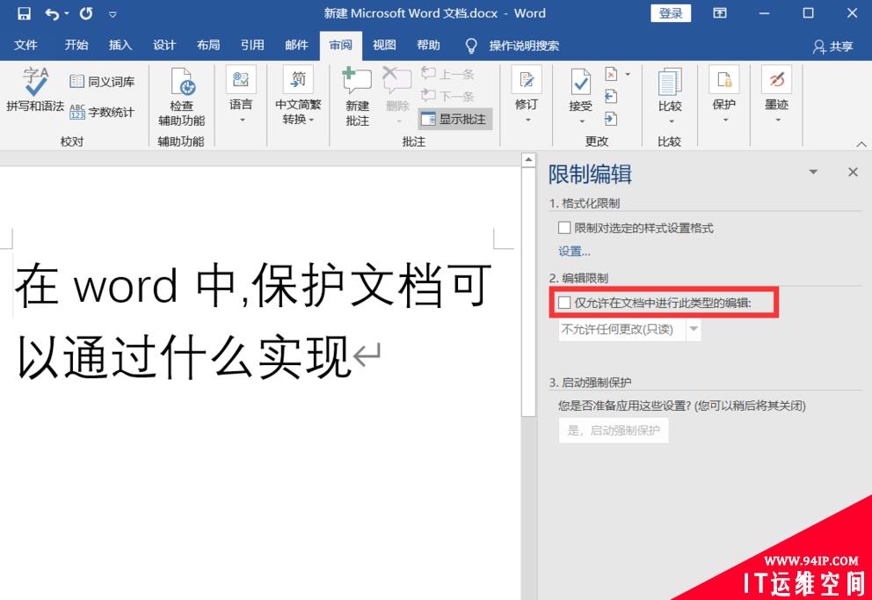Switch to the Home (开始) tab
Viewport: 872px width, 600px height.
pyautogui.click(x=76, y=45)
